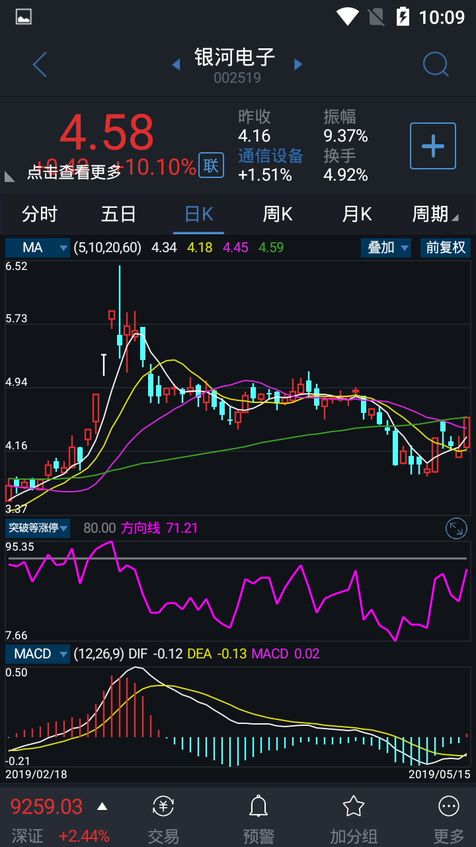The width and height of the screenshot is (476, 847).
Task: Expand the 突破等涨停 indicator selector
Action: (x=38, y=528)
